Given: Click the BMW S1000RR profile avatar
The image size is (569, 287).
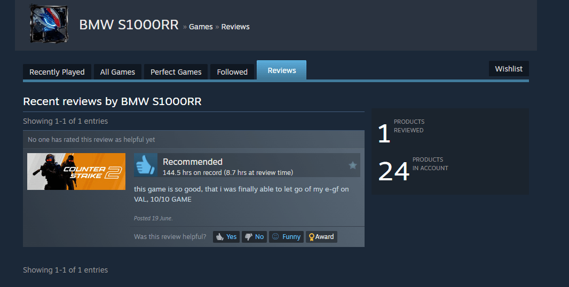Looking at the screenshot, I should click(x=49, y=23).
